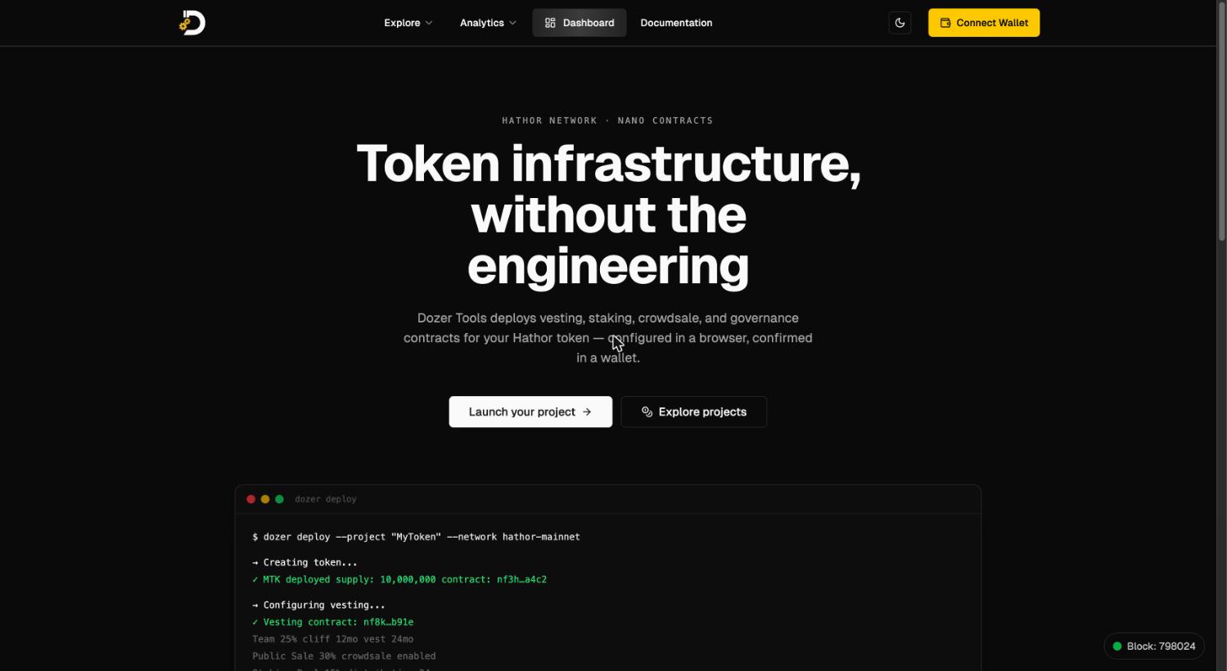The height and width of the screenshot is (671, 1227).
Task: Open the Documentation link
Action: point(676,23)
